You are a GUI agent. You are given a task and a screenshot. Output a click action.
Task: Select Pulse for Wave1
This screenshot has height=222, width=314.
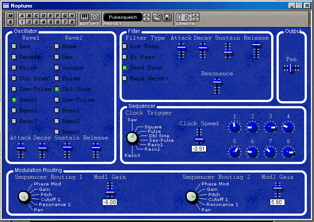[14, 68]
